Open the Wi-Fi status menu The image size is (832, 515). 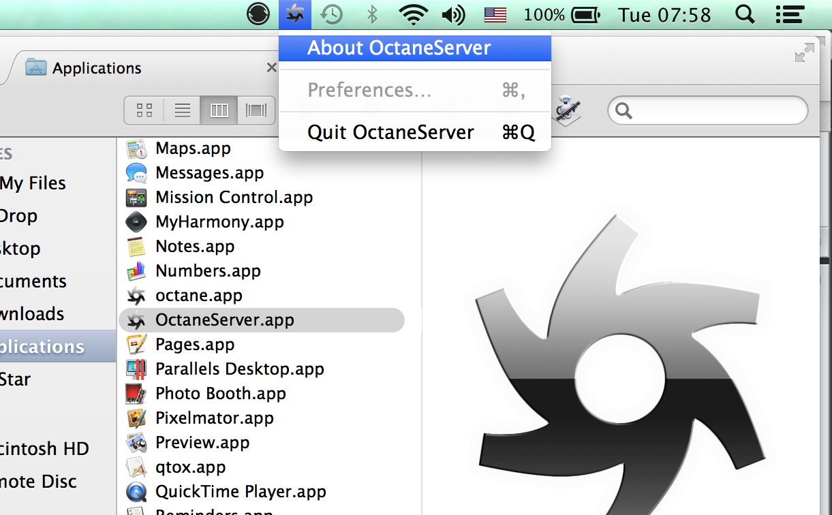(413, 14)
